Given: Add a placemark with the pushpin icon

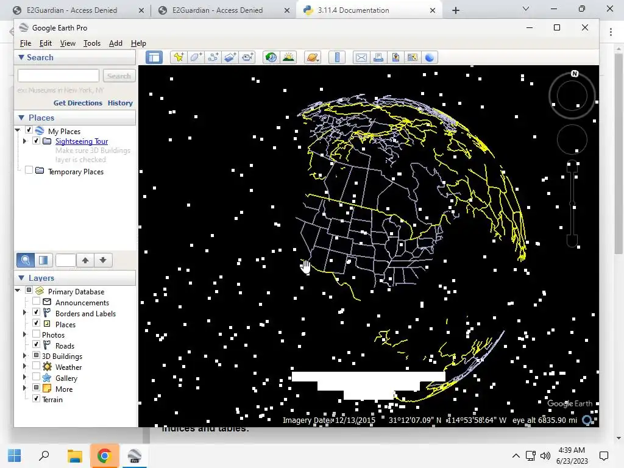Looking at the screenshot, I should 179,57.
